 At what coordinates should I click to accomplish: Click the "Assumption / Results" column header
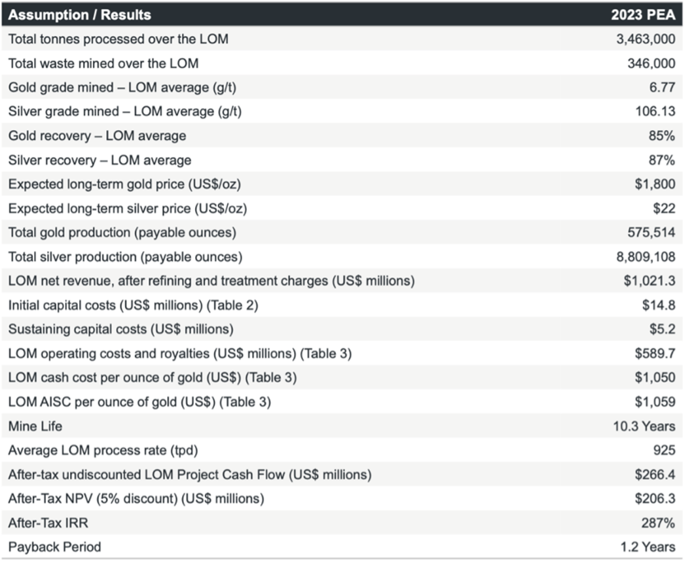coord(79,14)
